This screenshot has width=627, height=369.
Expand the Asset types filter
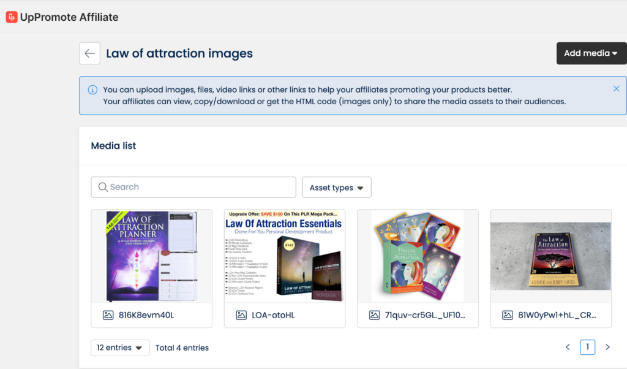(336, 188)
